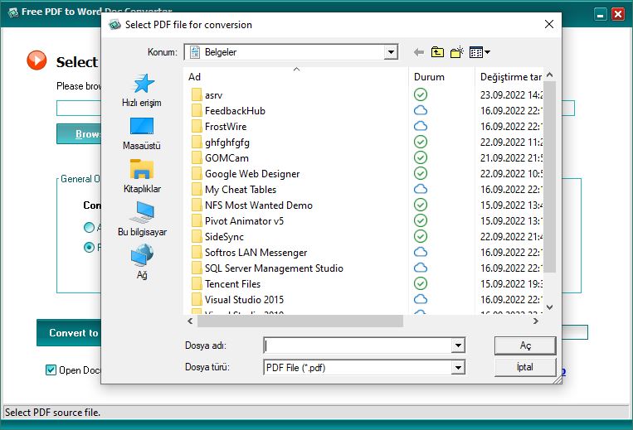Viewport: 633px width, 430px height.
Task: Select the NFS Most Wanted Demo folder
Action: (252, 205)
